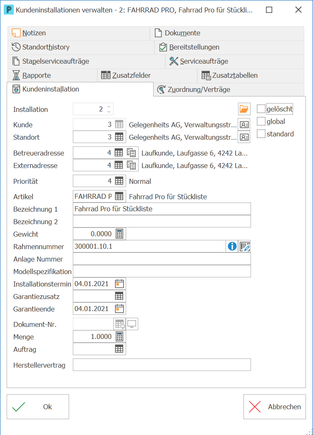Click the Rahmennummer blue info icon
Viewport: 313px width, 435px height.
click(x=232, y=246)
